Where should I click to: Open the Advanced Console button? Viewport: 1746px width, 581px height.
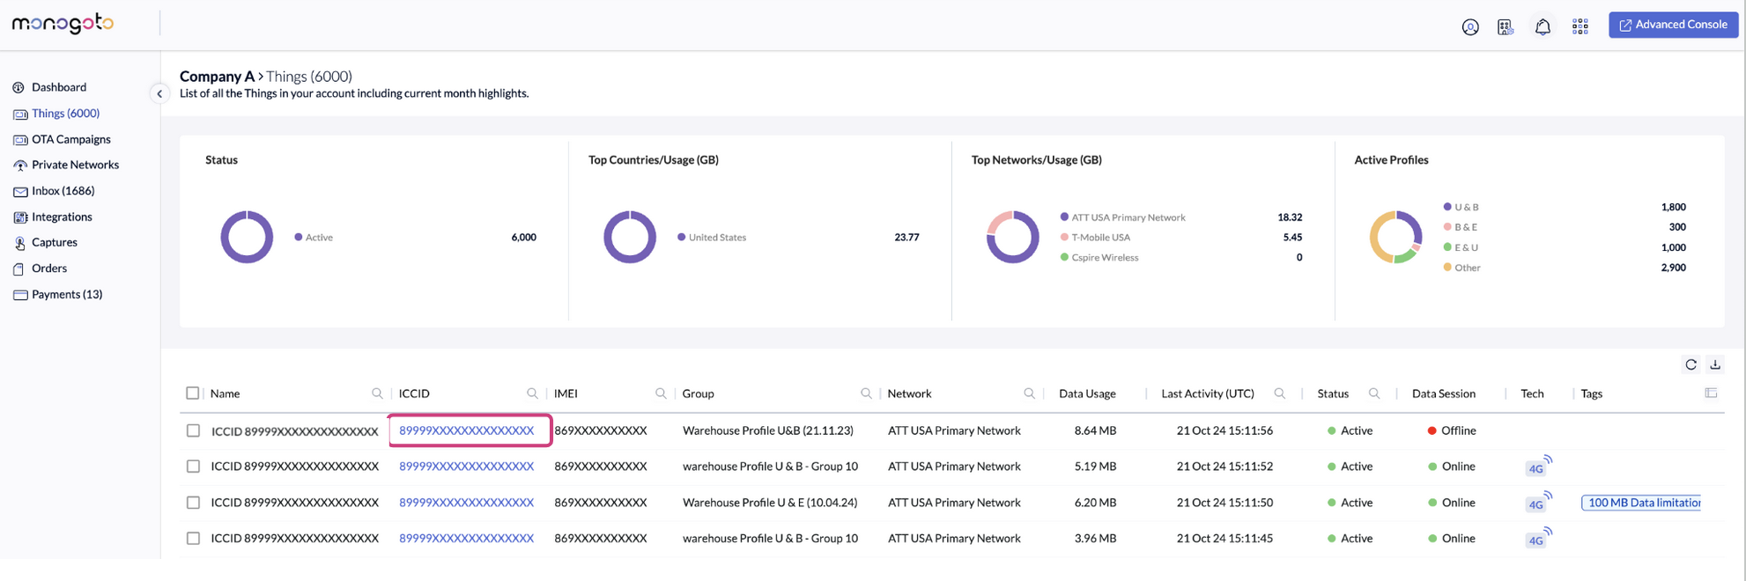click(x=1672, y=25)
